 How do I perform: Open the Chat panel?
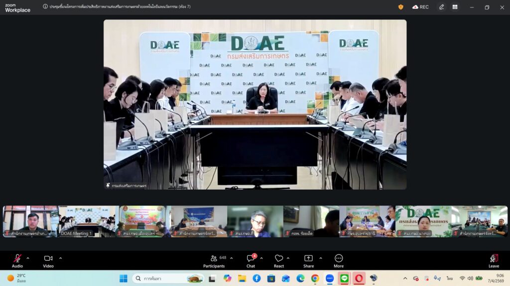click(x=251, y=261)
